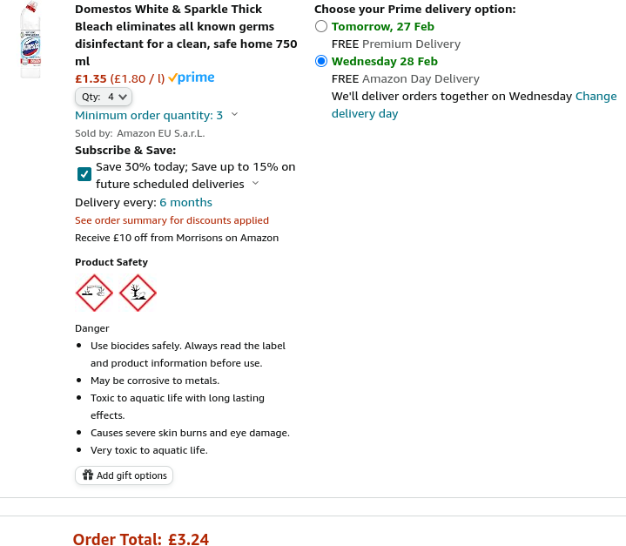This screenshot has height=546, width=626.
Task: Select Wednesday 28 Feb Amazon Day Delivery
Action: point(321,61)
